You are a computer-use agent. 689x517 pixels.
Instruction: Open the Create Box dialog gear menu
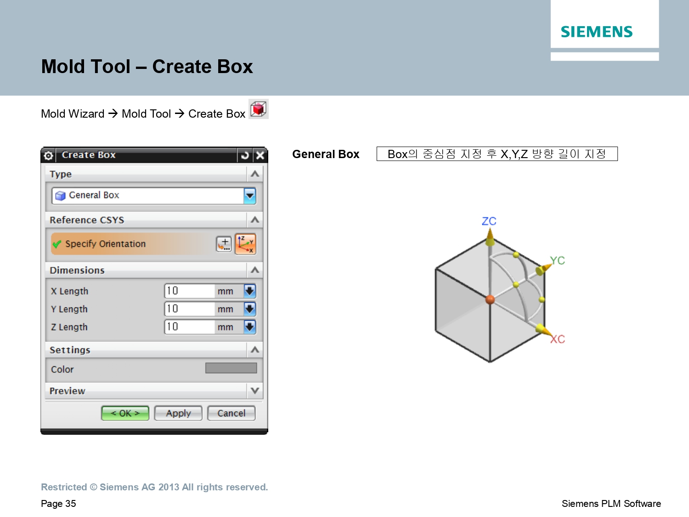48,155
